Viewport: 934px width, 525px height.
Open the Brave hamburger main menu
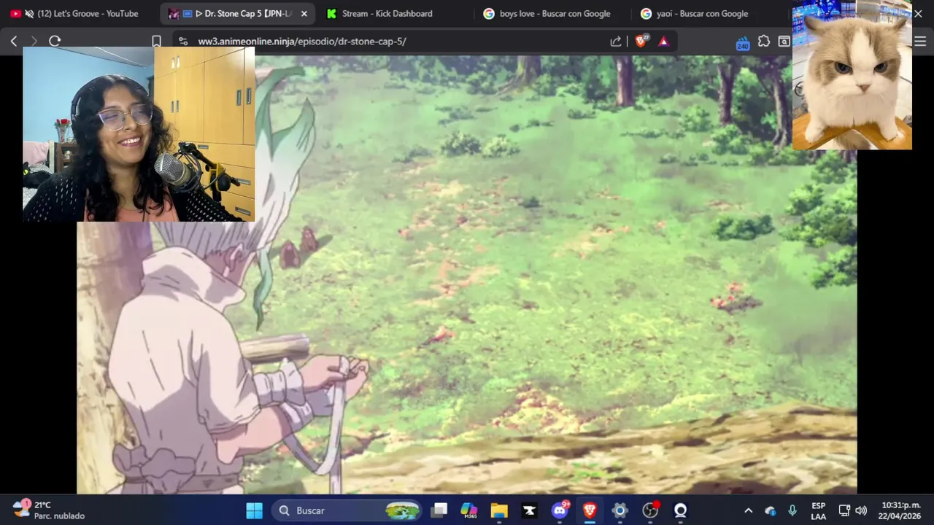[919, 41]
